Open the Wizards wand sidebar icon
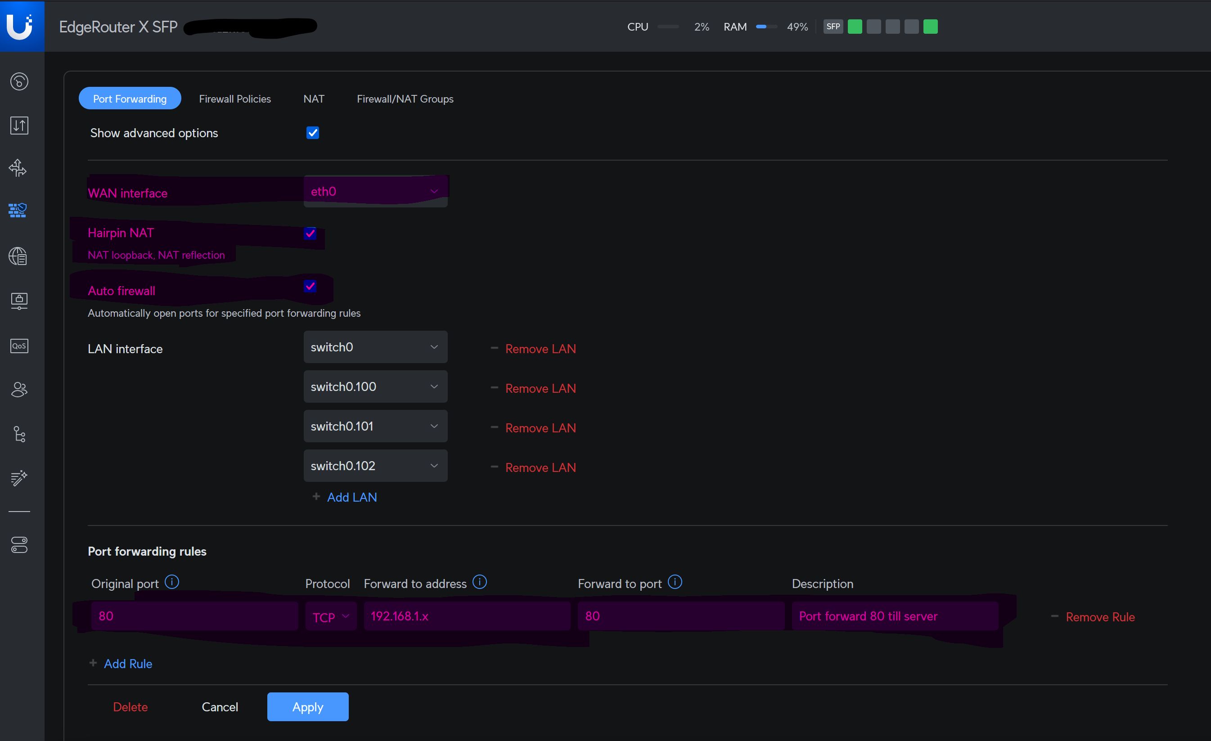1211x741 pixels. pos(19,478)
